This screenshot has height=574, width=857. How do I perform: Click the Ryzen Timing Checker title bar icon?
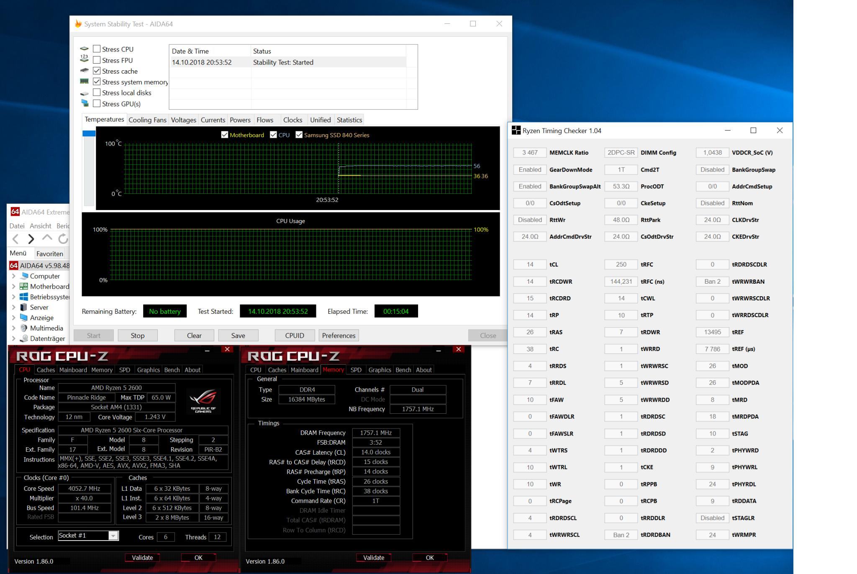tap(516, 131)
